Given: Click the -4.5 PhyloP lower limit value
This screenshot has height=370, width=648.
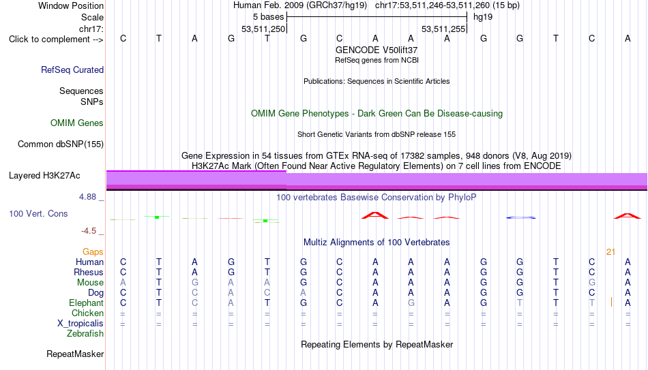Looking at the screenshot, I should [x=89, y=231].
